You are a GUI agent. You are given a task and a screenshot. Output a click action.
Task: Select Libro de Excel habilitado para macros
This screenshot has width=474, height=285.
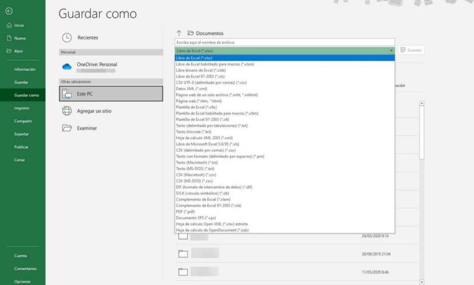pos(285,64)
